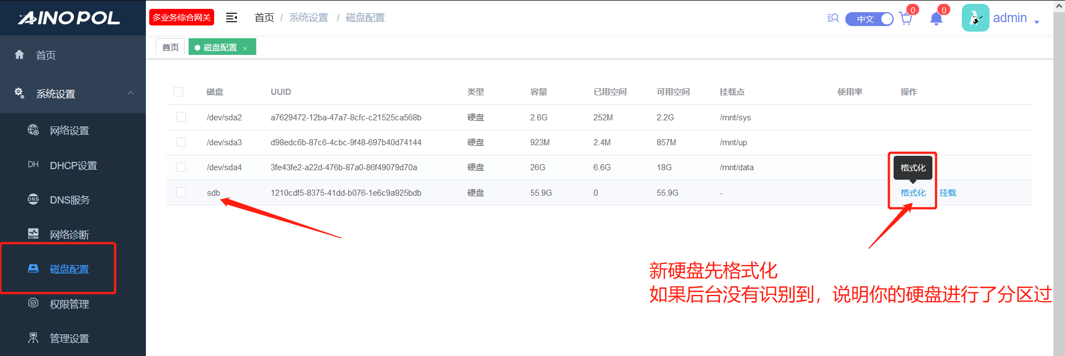Open DNS服务 in the sidebar
The width and height of the screenshot is (1065, 356).
click(69, 200)
